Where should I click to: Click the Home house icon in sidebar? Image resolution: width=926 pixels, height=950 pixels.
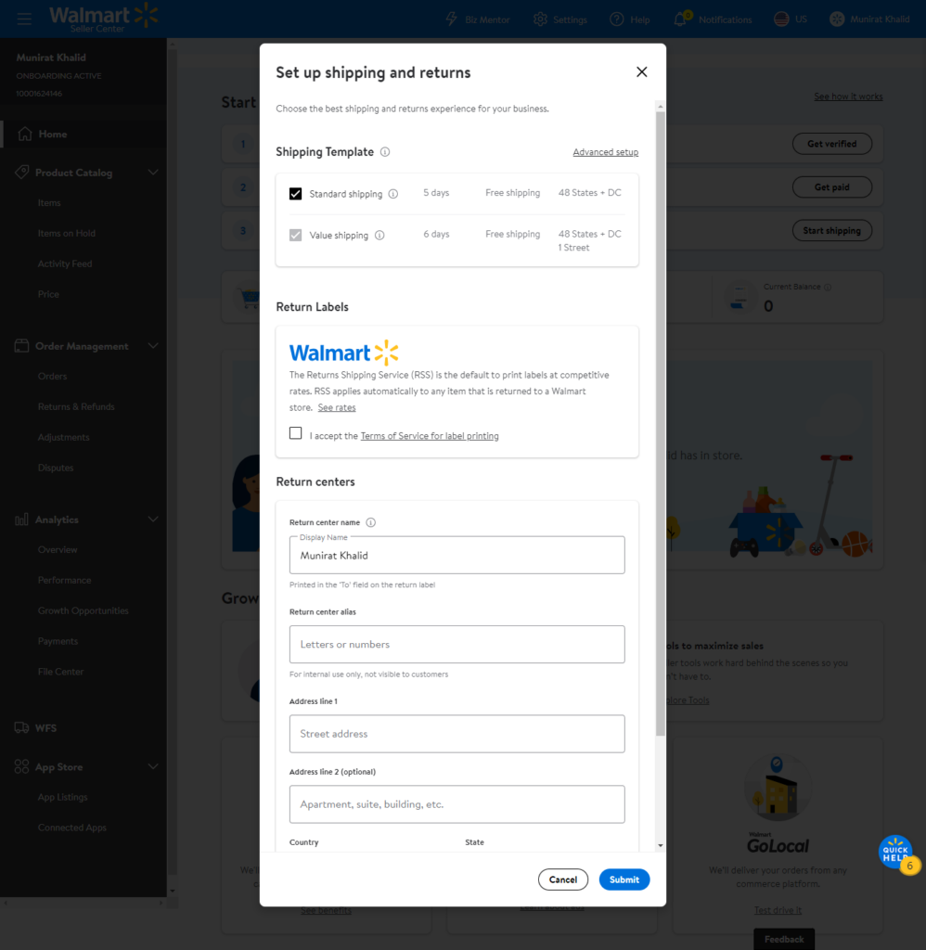pyautogui.click(x=25, y=134)
